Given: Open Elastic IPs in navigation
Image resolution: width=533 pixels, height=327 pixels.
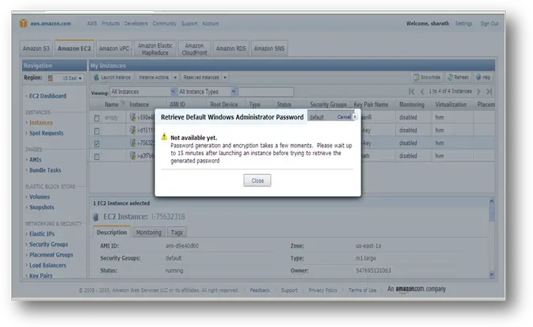Looking at the screenshot, I should pyautogui.click(x=42, y=234).
